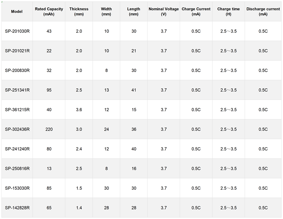Click model SP-201030R
283x219 pixels.
pyautogui.click(x=17, y=31)
